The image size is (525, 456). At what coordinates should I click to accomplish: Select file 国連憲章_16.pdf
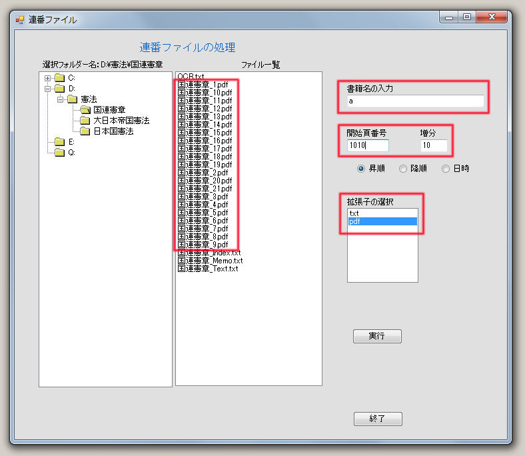(205, 141)
